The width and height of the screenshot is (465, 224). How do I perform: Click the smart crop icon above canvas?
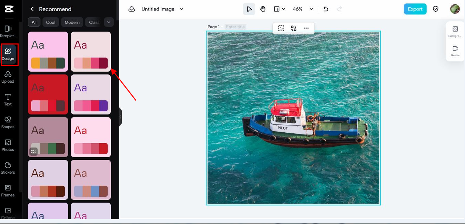[281, 28]
